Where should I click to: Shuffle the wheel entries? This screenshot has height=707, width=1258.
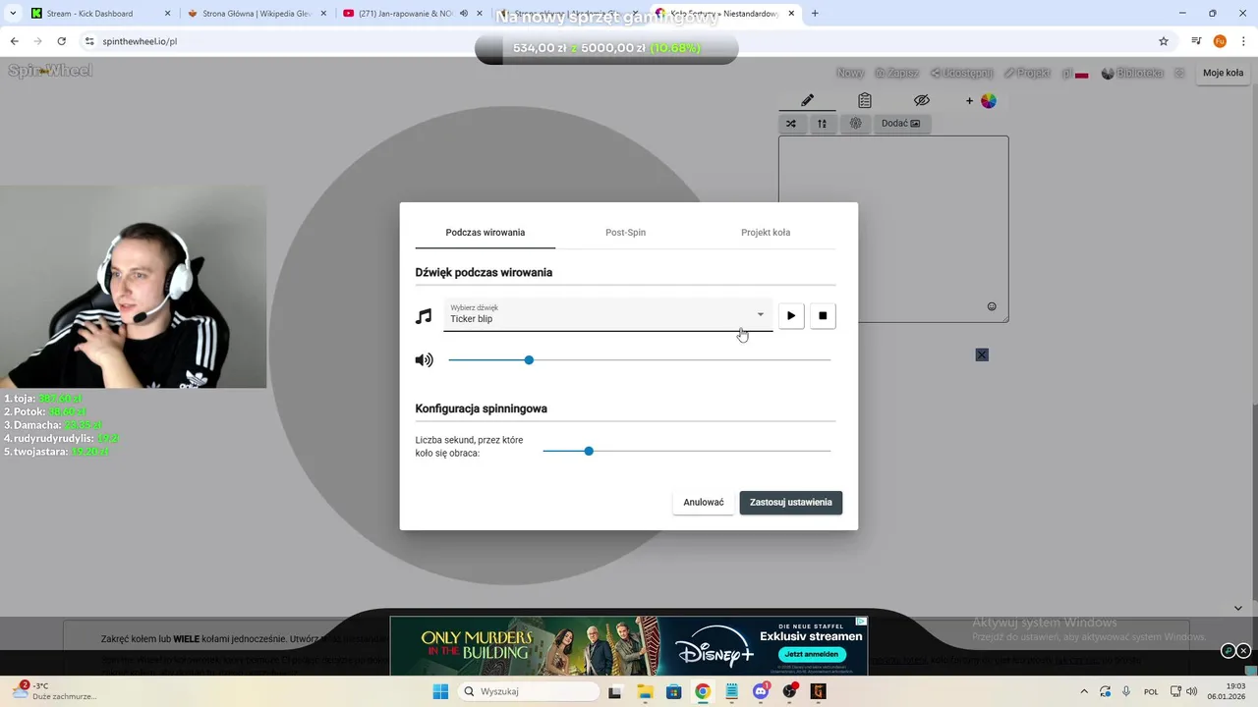pos(791,124)
